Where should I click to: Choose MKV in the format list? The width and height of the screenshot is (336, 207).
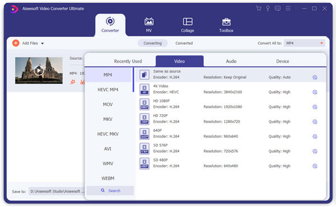[108, 119]
